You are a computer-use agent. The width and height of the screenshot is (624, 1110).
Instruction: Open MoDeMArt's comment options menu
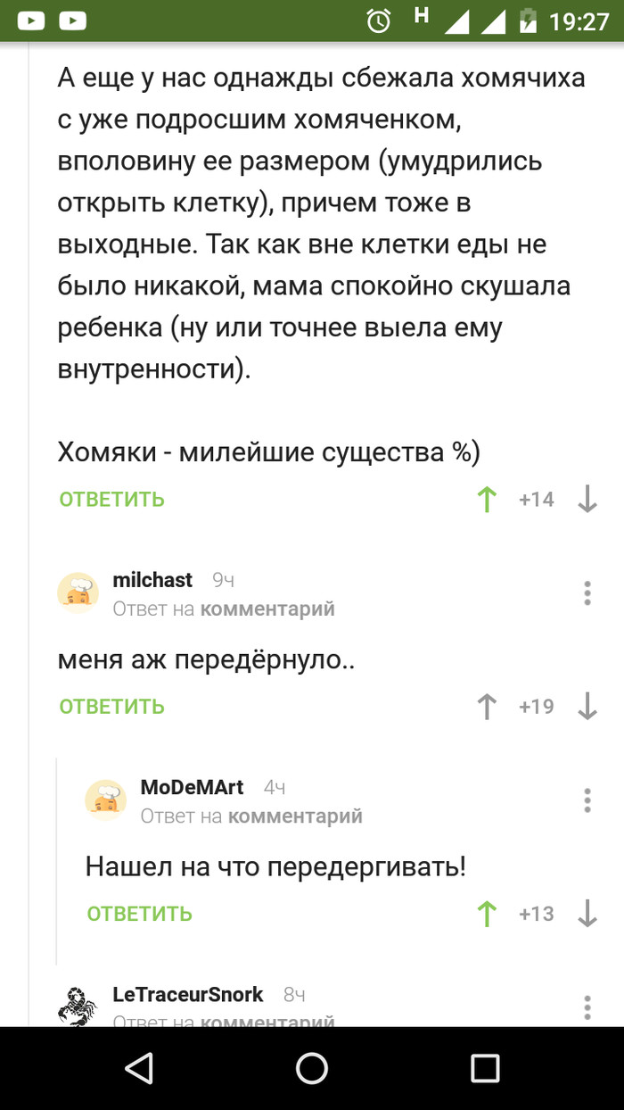[x=587, y=800]
